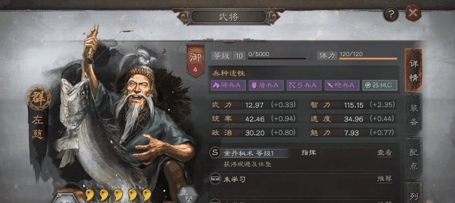Open the 配点 tab
455x203 pixels.
[x=414, y=158]
